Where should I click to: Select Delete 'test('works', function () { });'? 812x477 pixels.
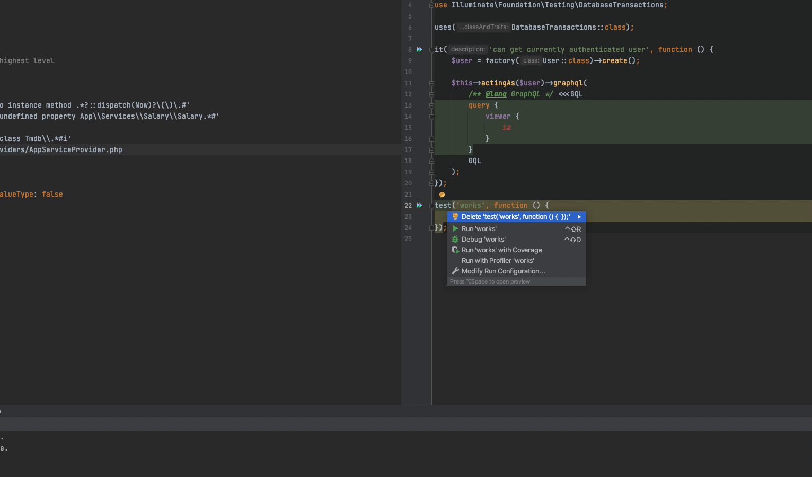click(x=517, y=217)
